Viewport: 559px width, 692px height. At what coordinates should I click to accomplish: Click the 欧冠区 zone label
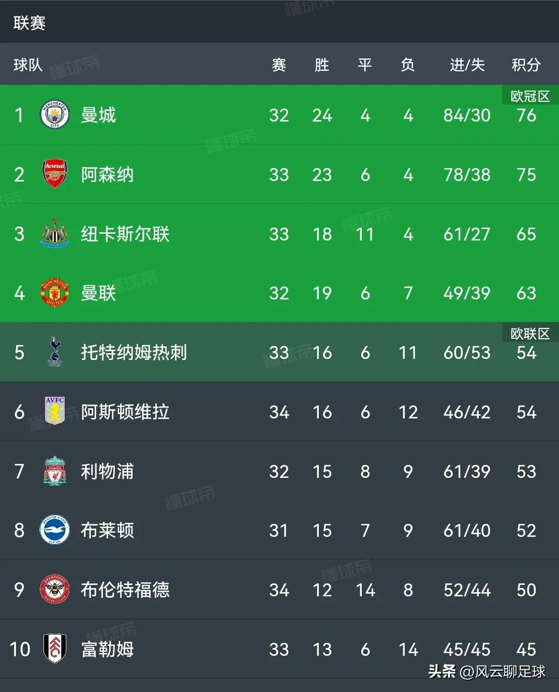530,96
